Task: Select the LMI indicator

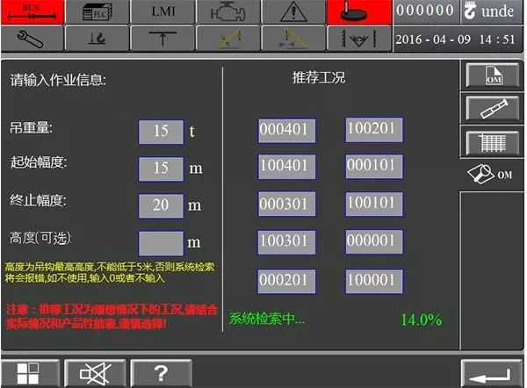Action: click(162, 12)
